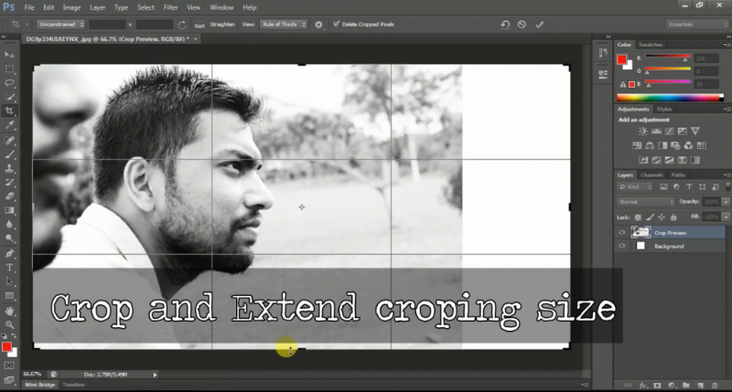Cancel the crop operation icon
This screenshot has width=732, height=392.
tap(522, 24)
